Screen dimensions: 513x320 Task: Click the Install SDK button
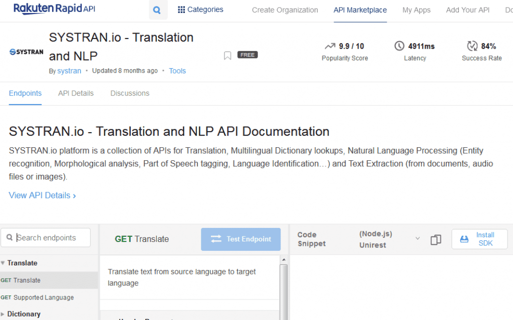click(x=479, y=239)
